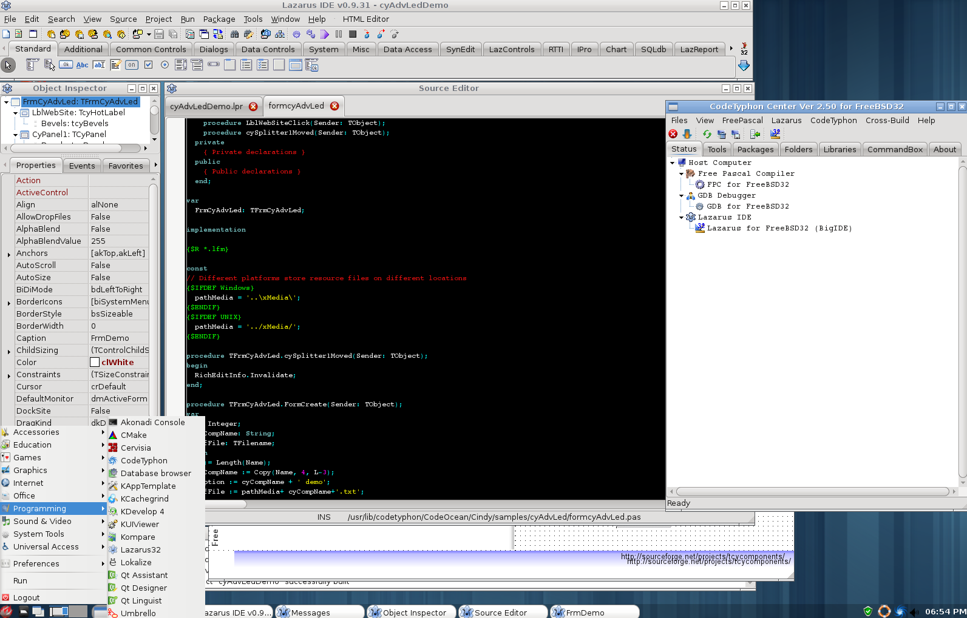Click the FrmDemo taskbar button
The height and width of the screenshot is (618, 967).
click(594, 613)
